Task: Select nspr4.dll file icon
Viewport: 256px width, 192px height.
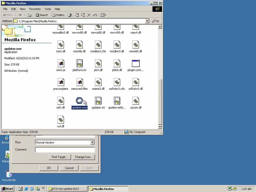Action: point(136,27)
